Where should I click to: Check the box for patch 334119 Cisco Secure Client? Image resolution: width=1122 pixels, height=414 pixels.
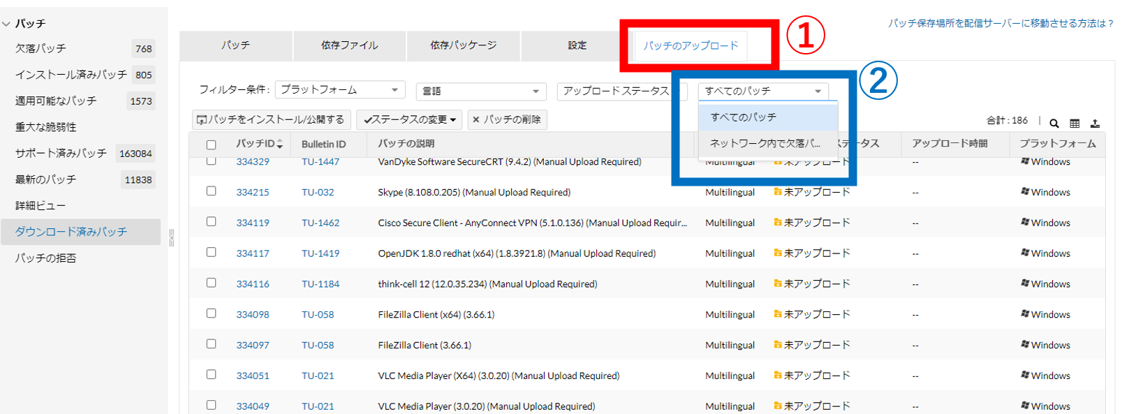(x=212, y=222)
